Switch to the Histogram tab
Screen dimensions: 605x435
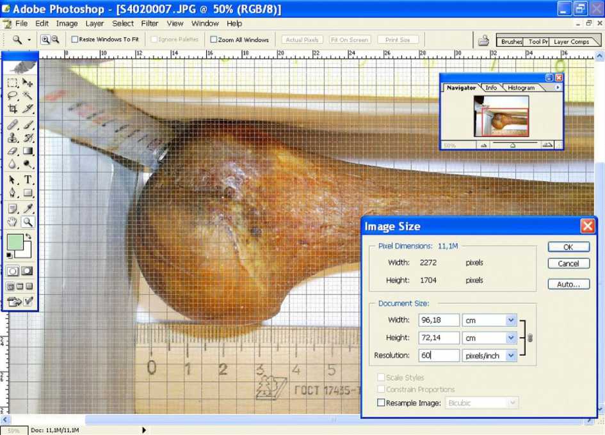click(x=521, y=88)
